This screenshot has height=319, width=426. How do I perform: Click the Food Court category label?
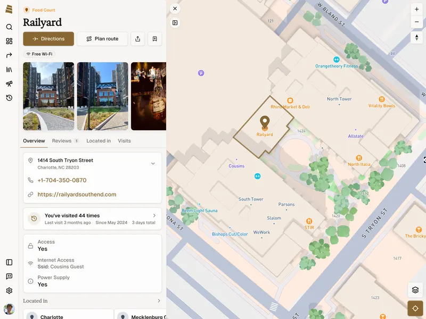click(x=44, y=10)
